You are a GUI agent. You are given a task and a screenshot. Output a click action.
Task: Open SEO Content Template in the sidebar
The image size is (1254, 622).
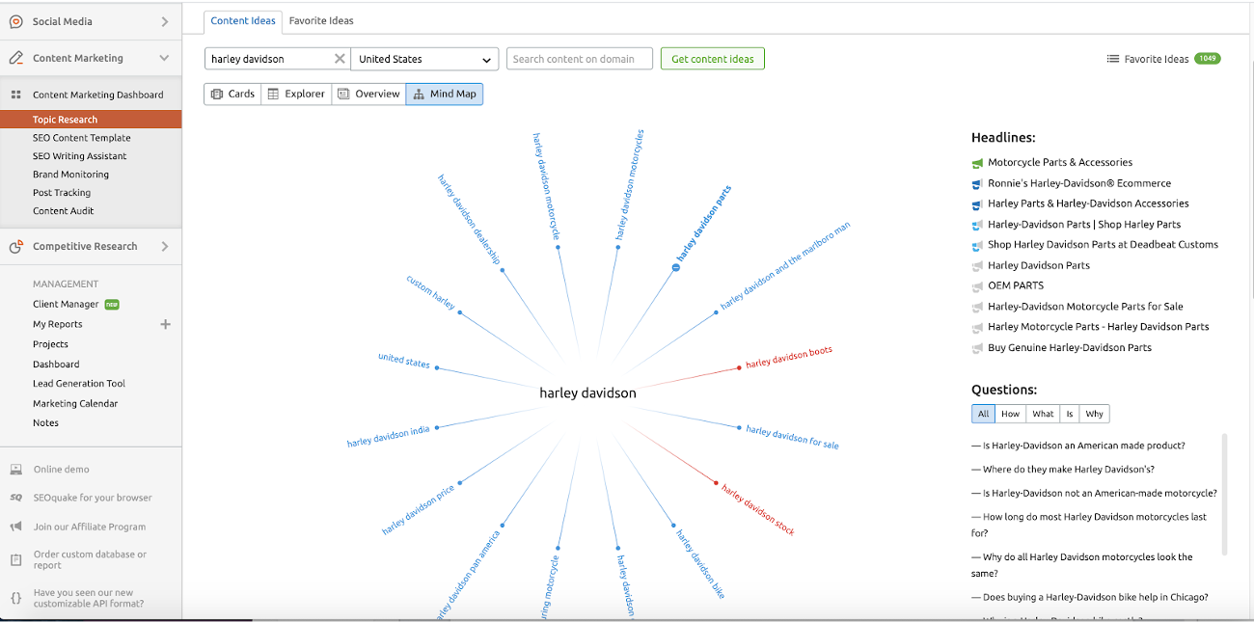[82, 138]
